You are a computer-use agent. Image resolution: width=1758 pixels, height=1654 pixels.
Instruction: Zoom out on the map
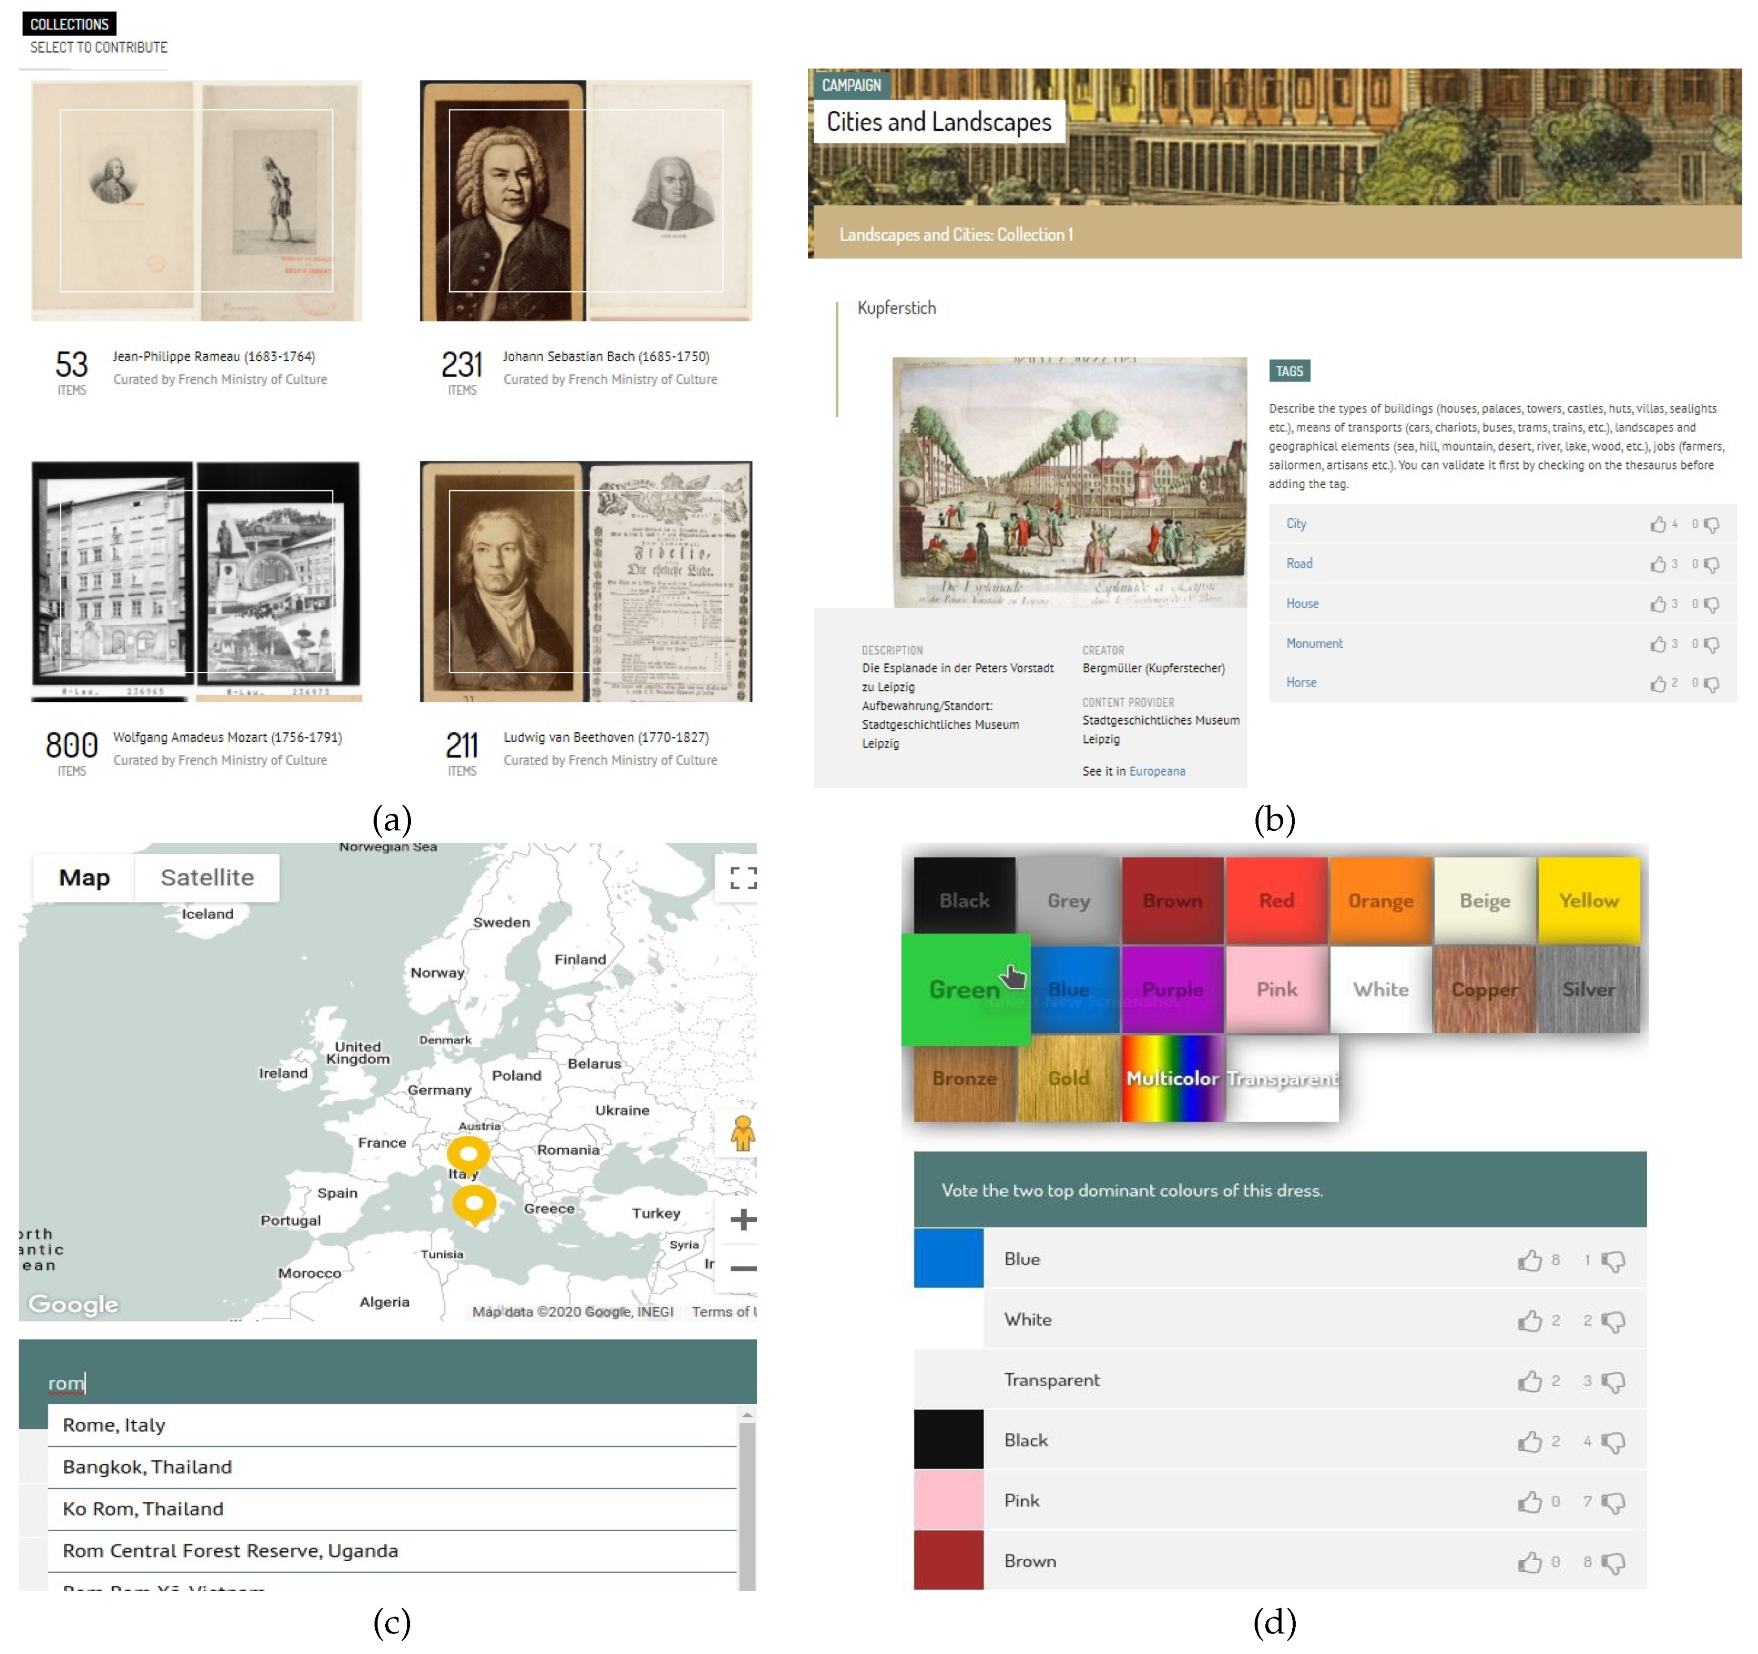pos(743,1269)
